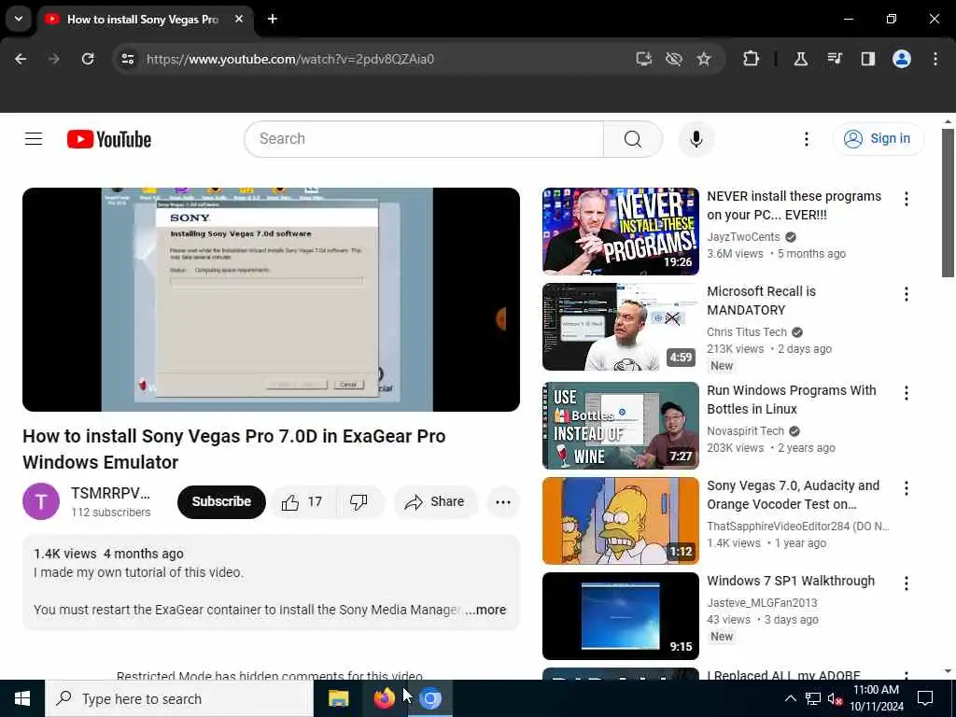The width and height of the screenshot is (956, 717).
Task: Toggle the browser side panel
Action: [x=867, y=59]
